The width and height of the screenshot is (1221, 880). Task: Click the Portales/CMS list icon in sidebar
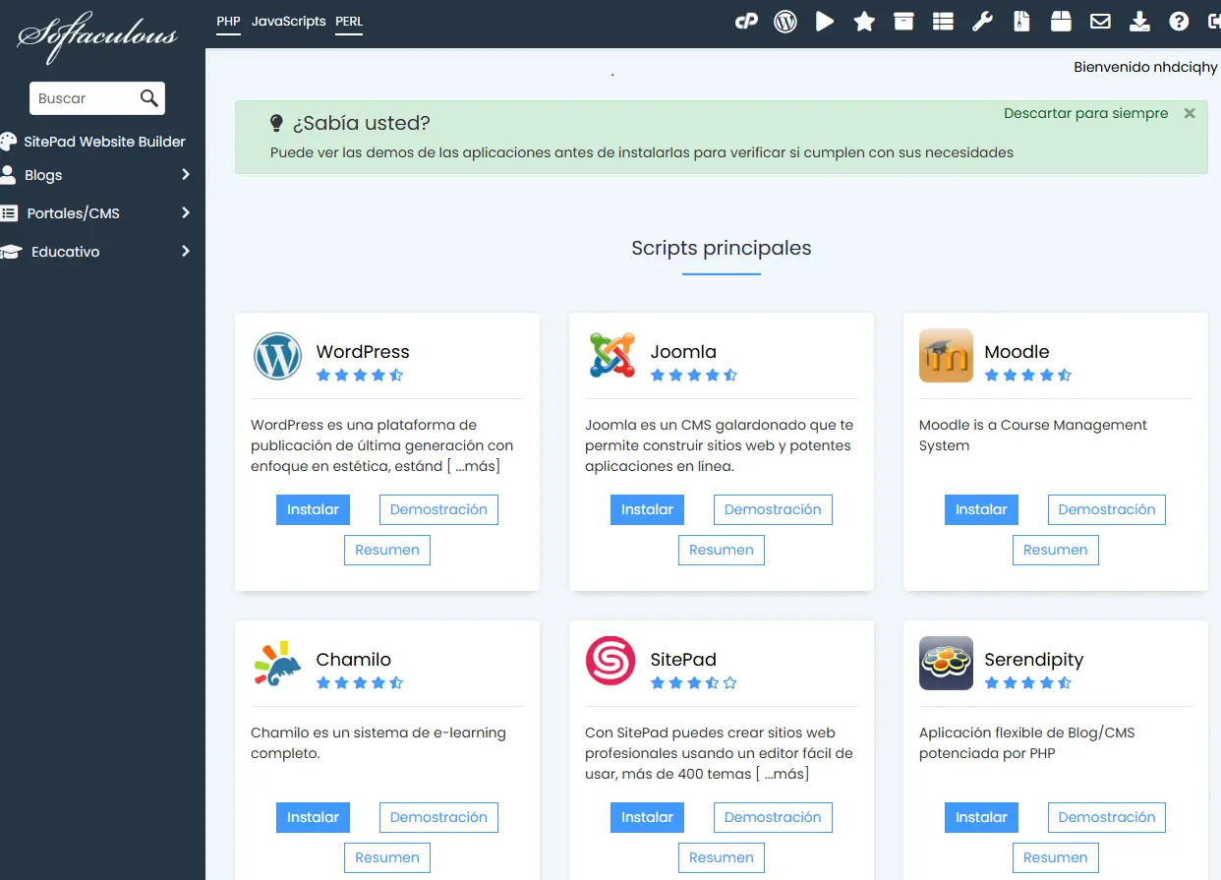click(9, 213)
